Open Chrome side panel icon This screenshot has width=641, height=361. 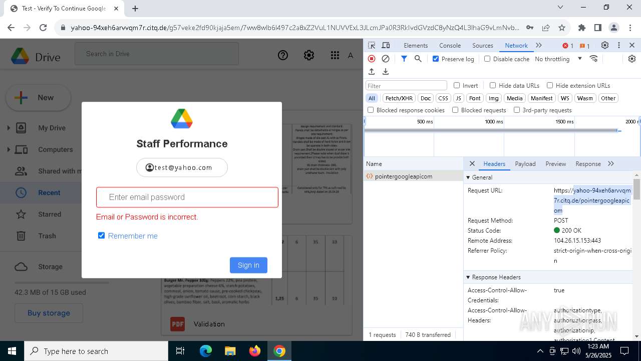(x=598, y=28)
